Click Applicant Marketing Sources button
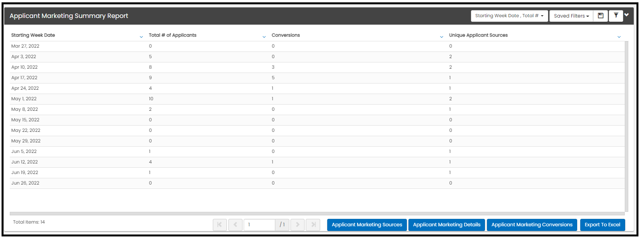The image size is (640, 238). click(367, 225)
